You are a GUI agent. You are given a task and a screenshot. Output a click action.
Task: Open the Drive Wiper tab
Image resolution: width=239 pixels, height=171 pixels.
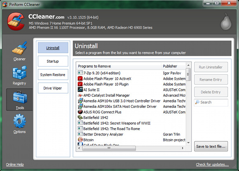click(53, 88)
